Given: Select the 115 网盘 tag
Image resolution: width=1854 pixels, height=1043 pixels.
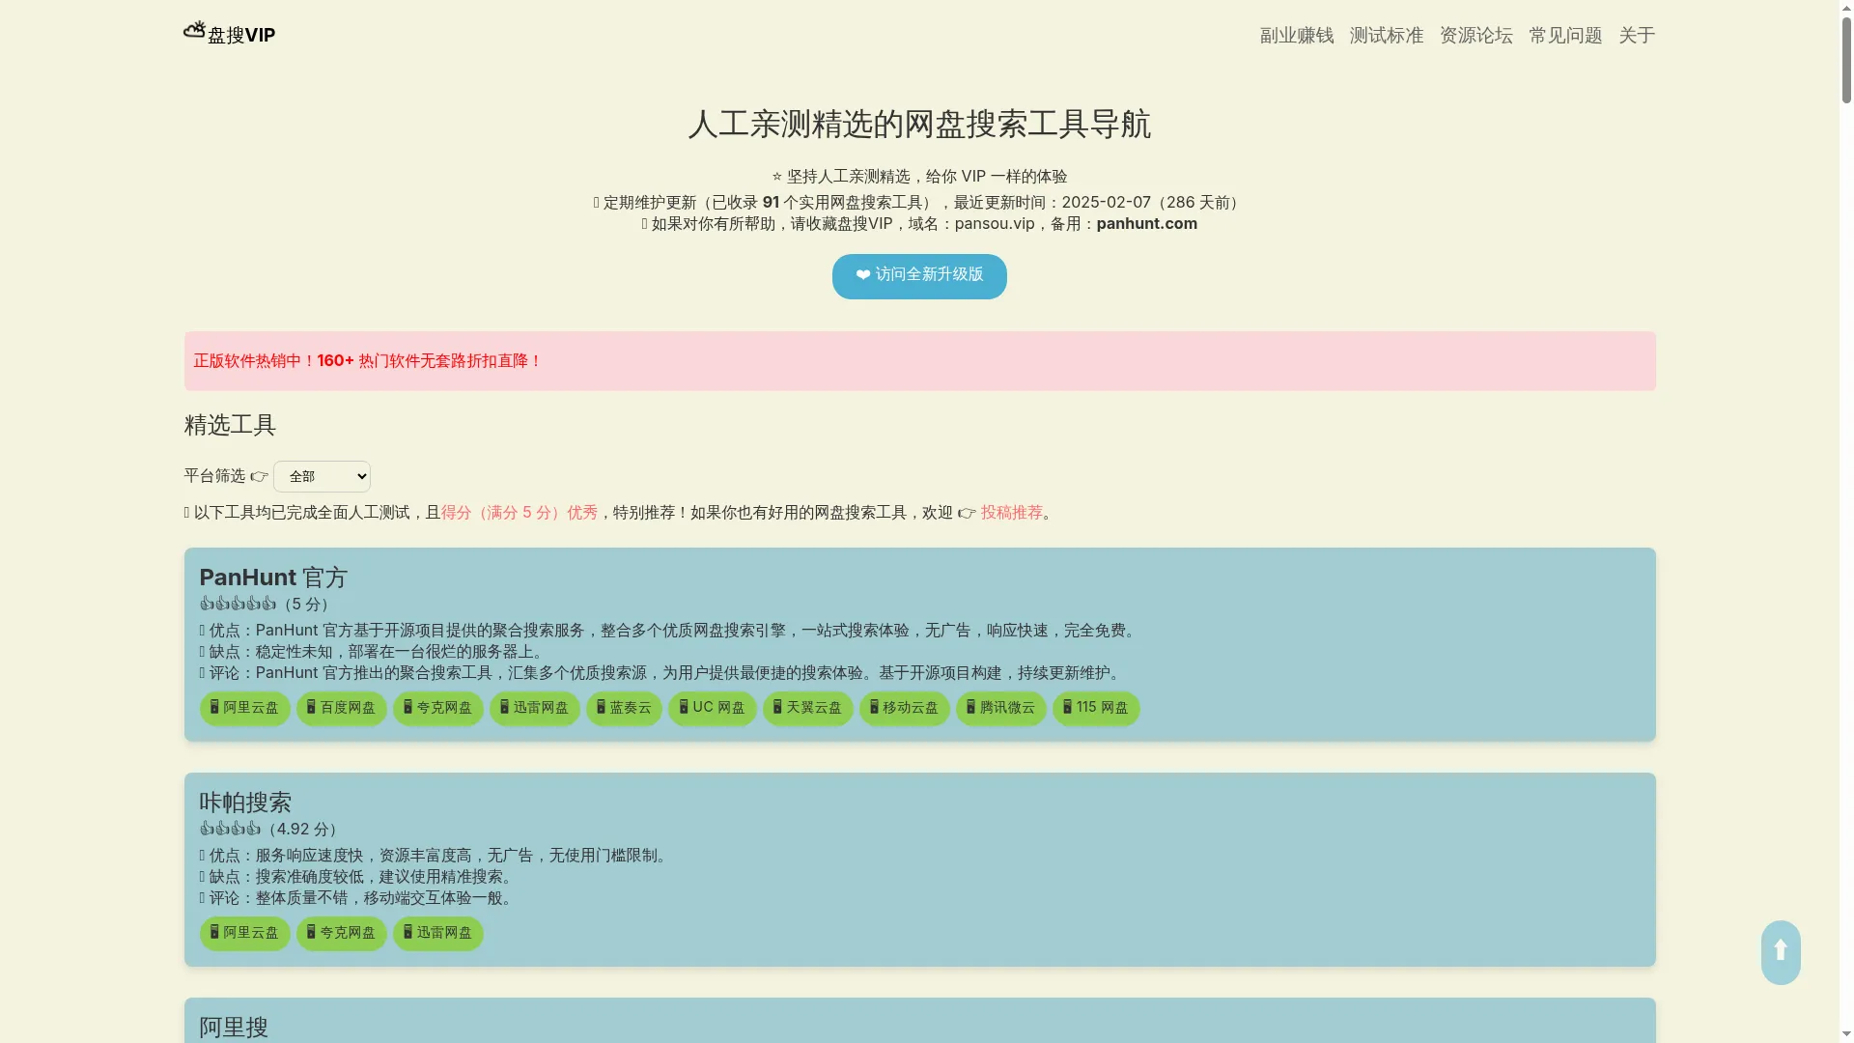Looking at the screenshot, I should pyautogui.click(x=1096, y=708).
